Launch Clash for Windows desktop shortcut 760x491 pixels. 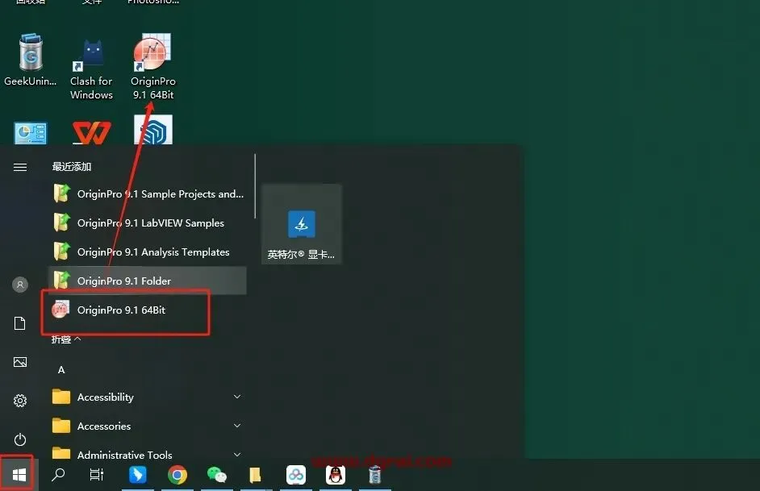pos(91,68)
